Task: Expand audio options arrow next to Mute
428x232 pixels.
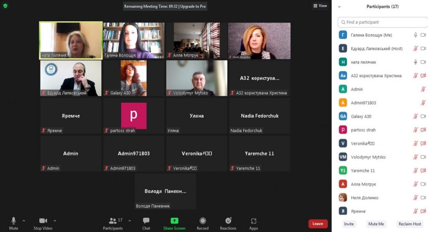Action: pos(23,221)
